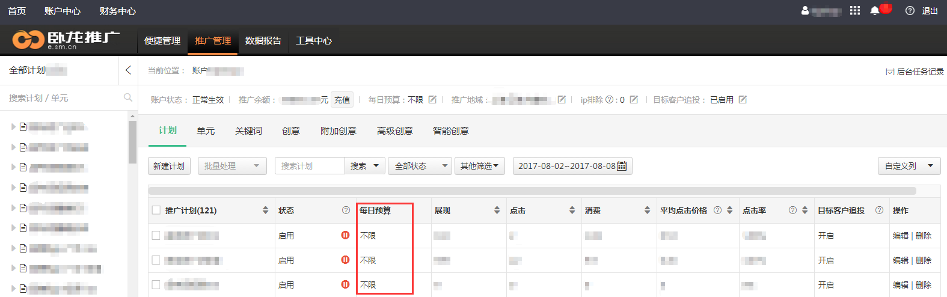Click the help icon beside 退出
947x297 pixels.
(910, 11)
